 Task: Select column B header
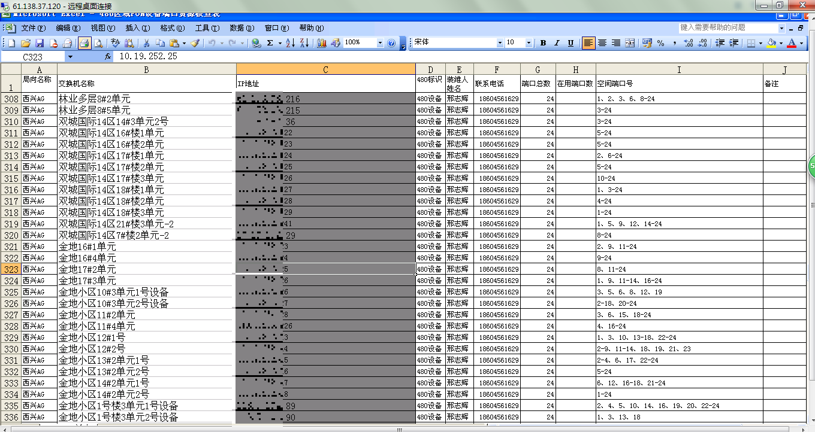pos(147,69)
